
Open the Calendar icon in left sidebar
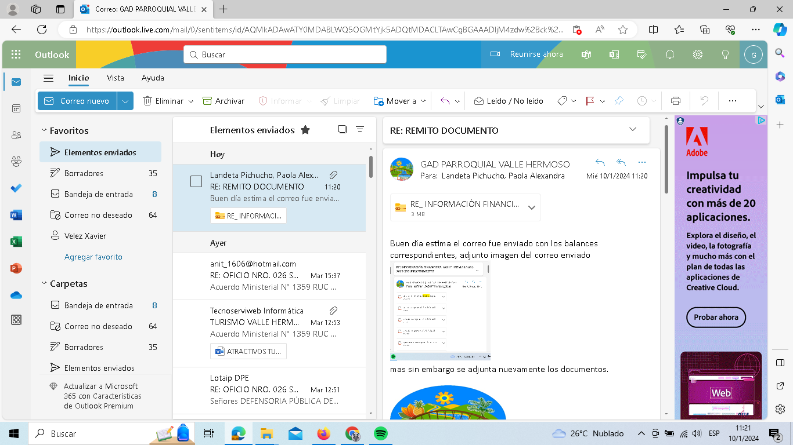16,108
